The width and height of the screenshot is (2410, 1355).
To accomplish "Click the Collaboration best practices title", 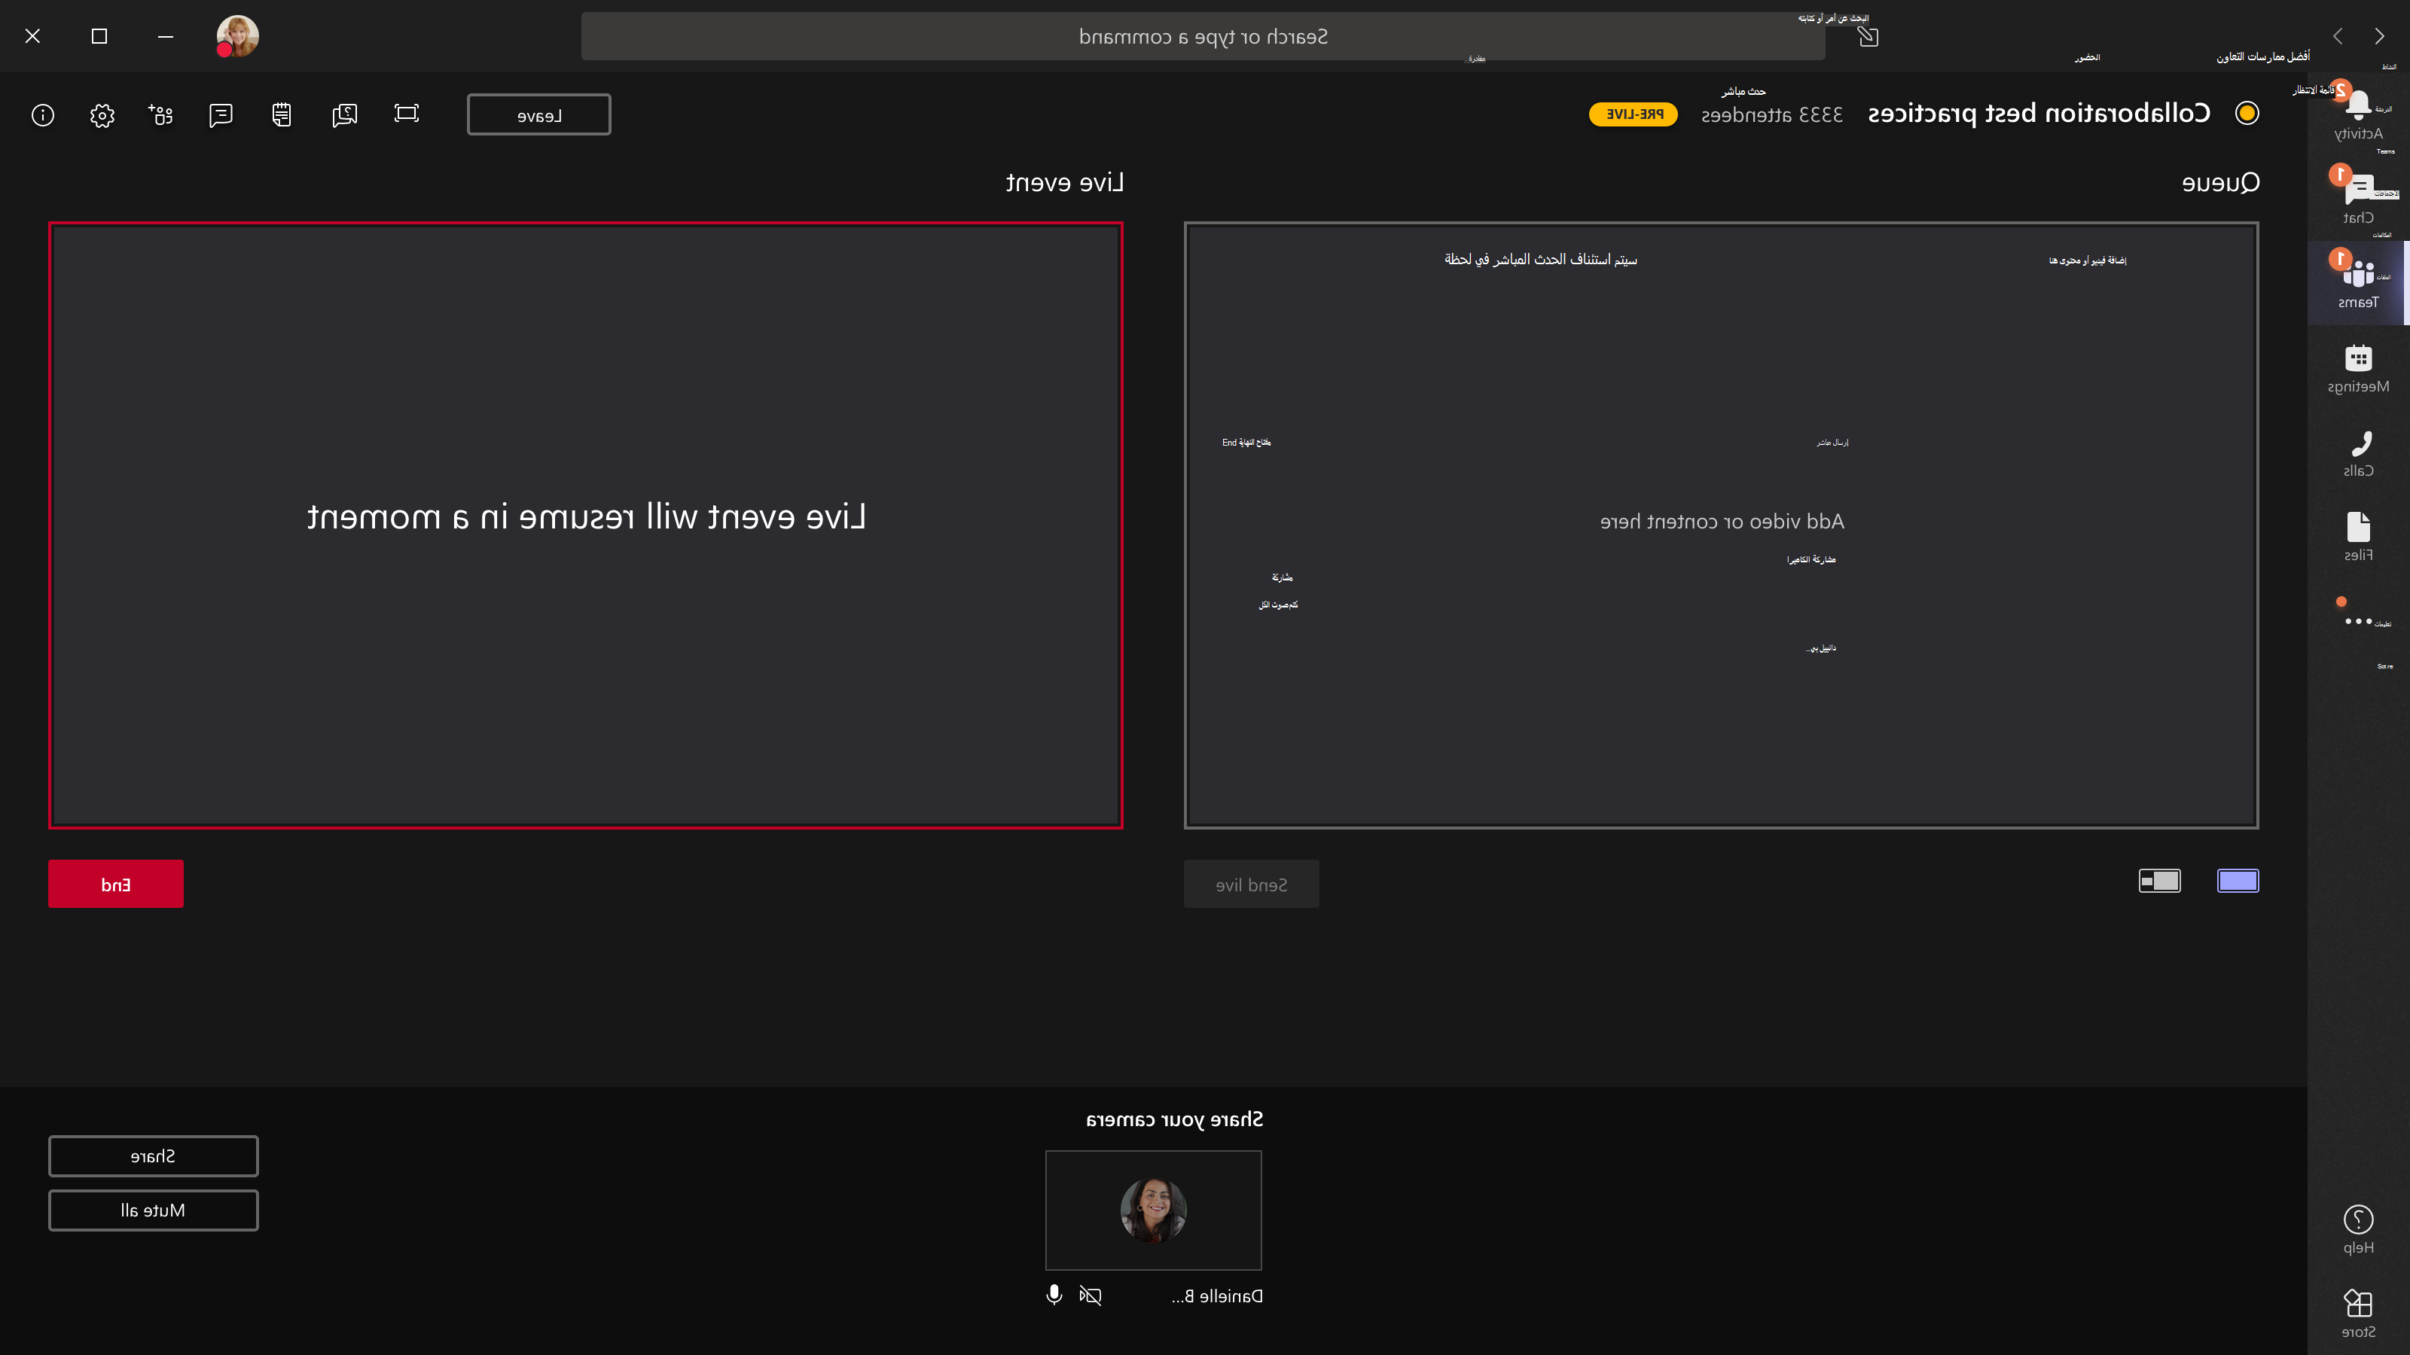I will point(2039,114).
